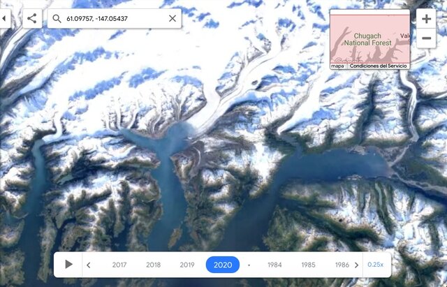
Task: Select year 1984 in timeline
Action: 274,265
